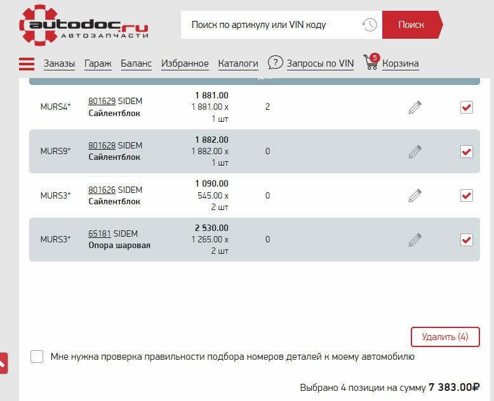The width and height of the screenshot is (494, 401).
Task: Select the Опора шаровая item name
Action: coord(119,246)
